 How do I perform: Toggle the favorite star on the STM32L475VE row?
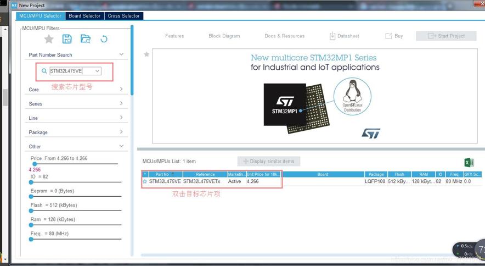click(145, 181)
